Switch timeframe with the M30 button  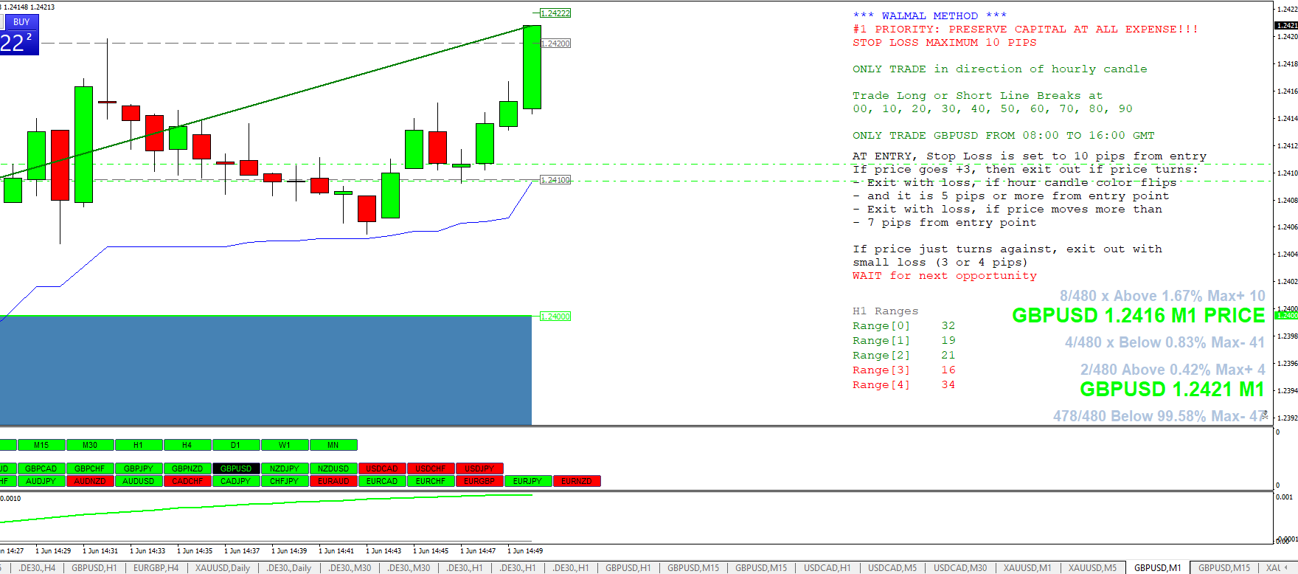point(90,445)
